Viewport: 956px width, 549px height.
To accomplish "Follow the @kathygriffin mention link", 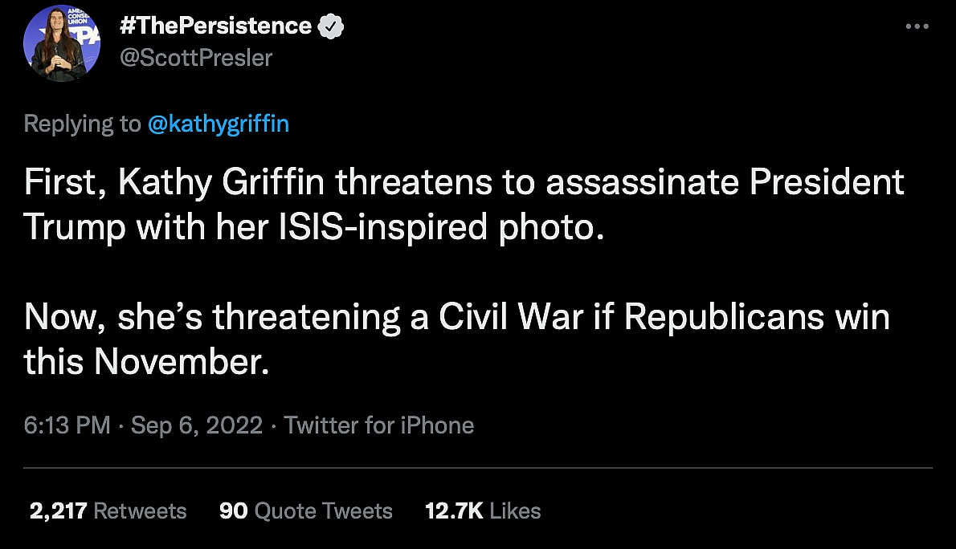I will click(218, 124).
